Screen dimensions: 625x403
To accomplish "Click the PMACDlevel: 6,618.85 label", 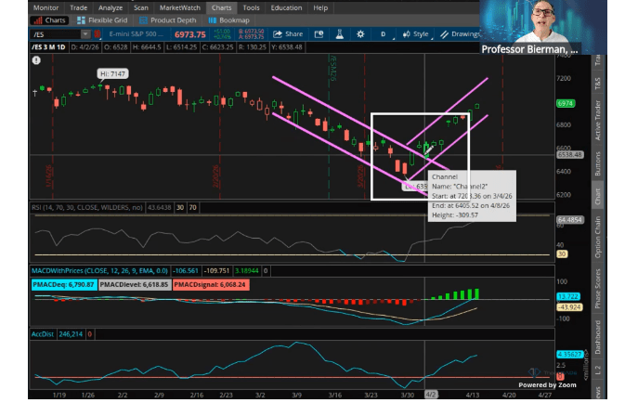I will point(135,285).
